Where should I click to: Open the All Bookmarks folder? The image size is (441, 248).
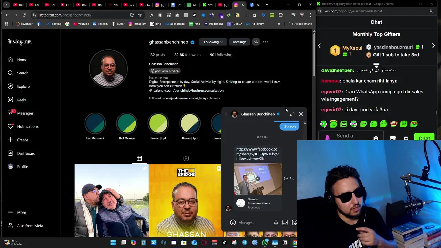pyautogui.click(x=300, y=24)
